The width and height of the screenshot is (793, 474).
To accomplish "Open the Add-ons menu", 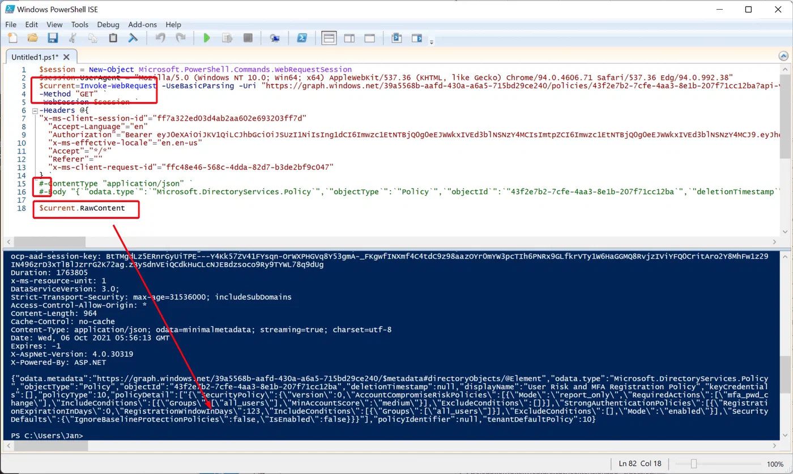I will click(143, 24).
